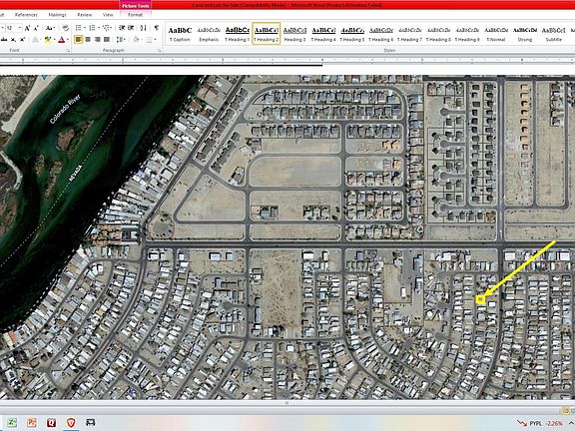Apply the Strong style
This screenshot has height=431, width=575.
tap(525, 34)
